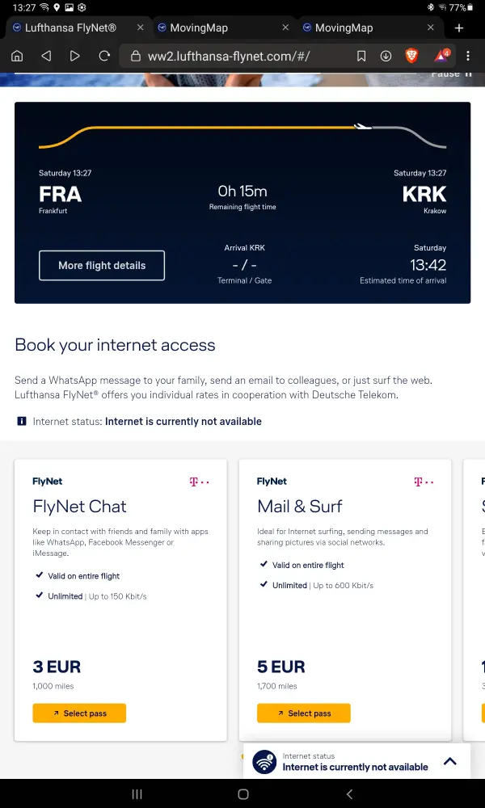The width and height of the screenshot is (485, 808).
Task: Reload the page with the refresh icon
Action: [104, 57]
